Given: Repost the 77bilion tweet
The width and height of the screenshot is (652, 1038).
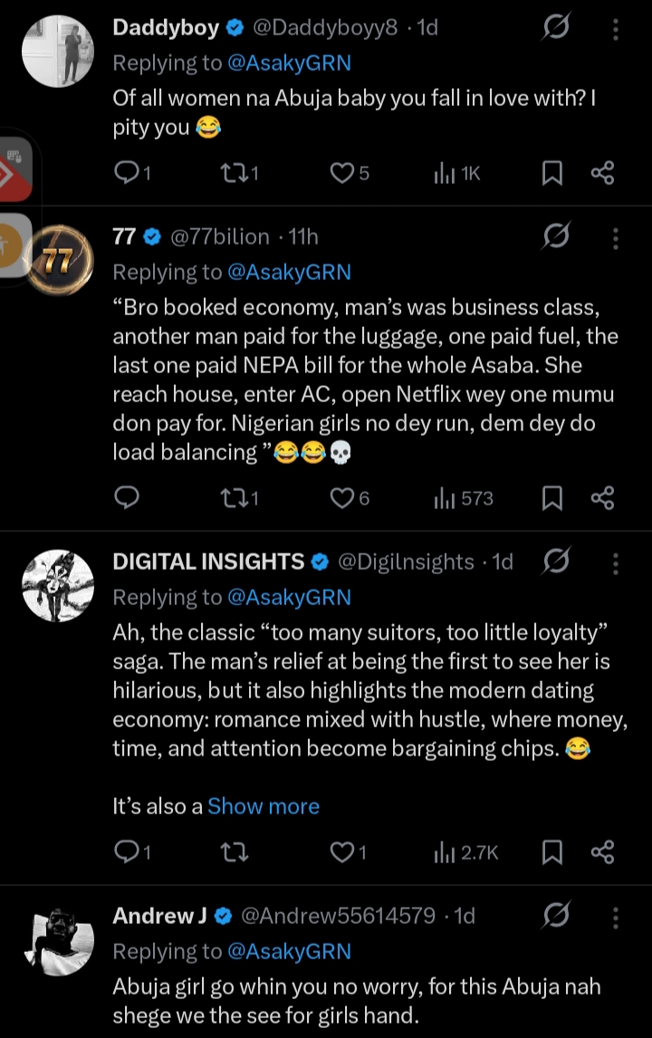Looking at the screenshot, I should click(235, 497).
